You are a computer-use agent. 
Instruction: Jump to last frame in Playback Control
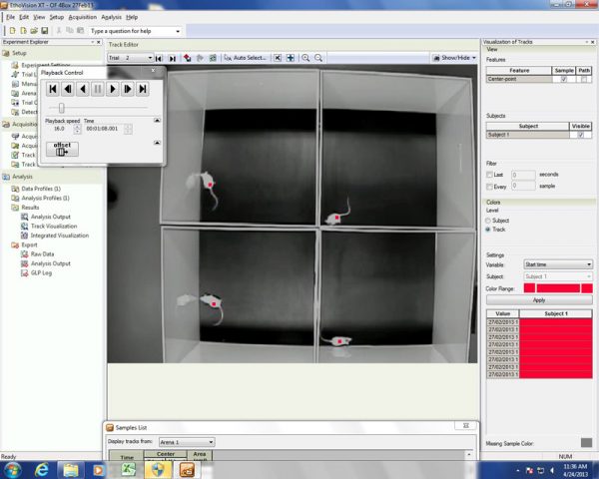click(x=143, y=89)
